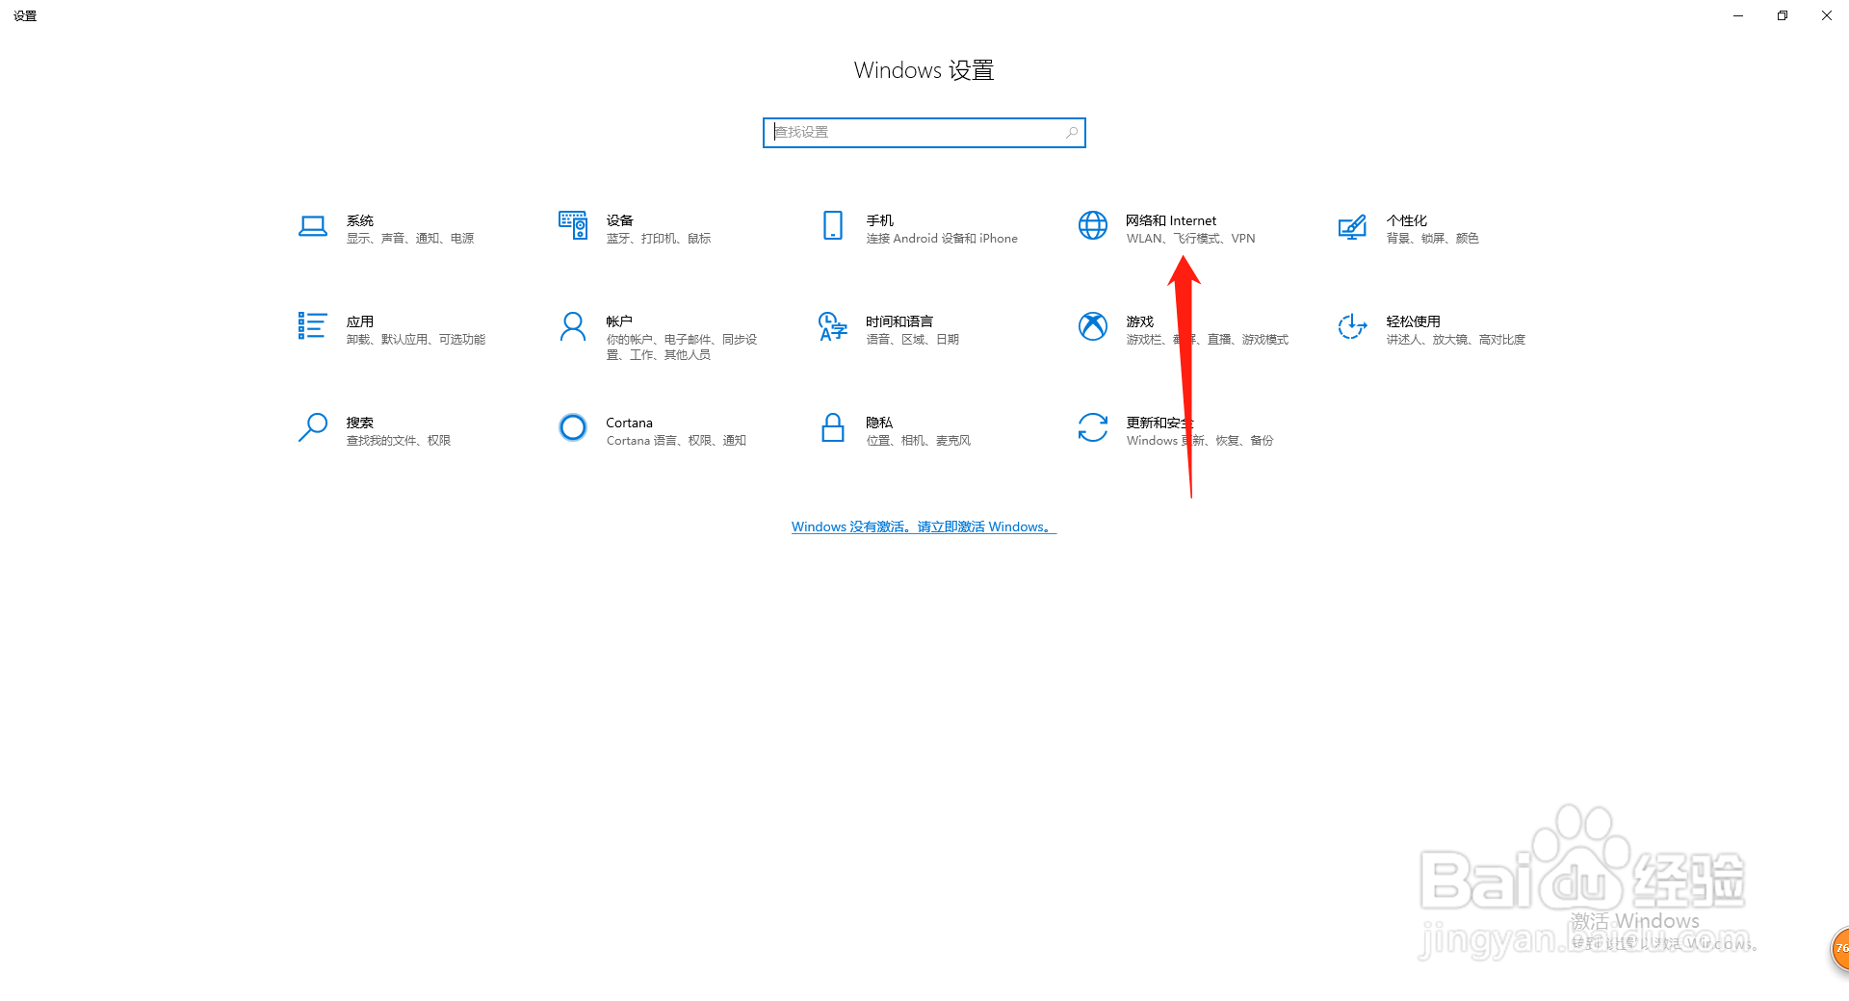The width and height of the screenshot is (1849, 1001).
Task: Click the 蓝牙、打印机、鼠标 description
Action: coord(659,239)
